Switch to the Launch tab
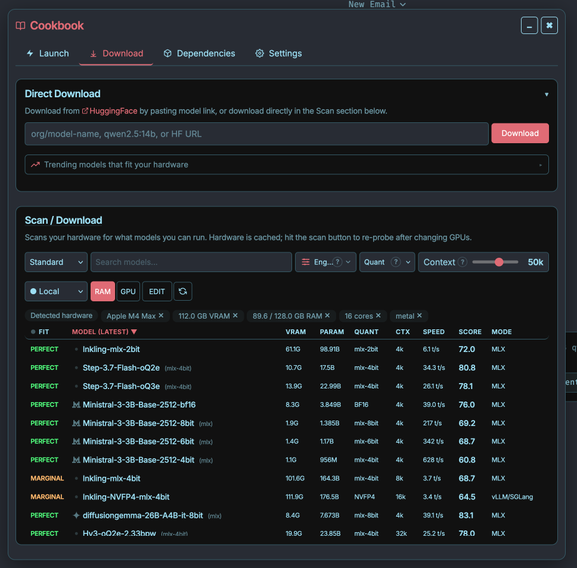Image resolution: width=577 pixels, height=568 pixels. pos(48,54)
